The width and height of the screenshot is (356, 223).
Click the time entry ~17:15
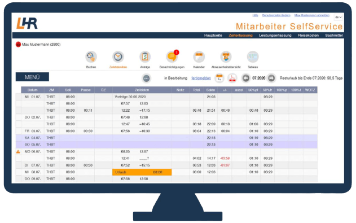point(144,110)
